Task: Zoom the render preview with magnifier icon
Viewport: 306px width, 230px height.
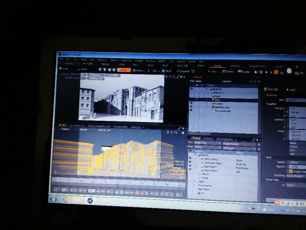Action: pyautogui.click(x=174, y=77)
